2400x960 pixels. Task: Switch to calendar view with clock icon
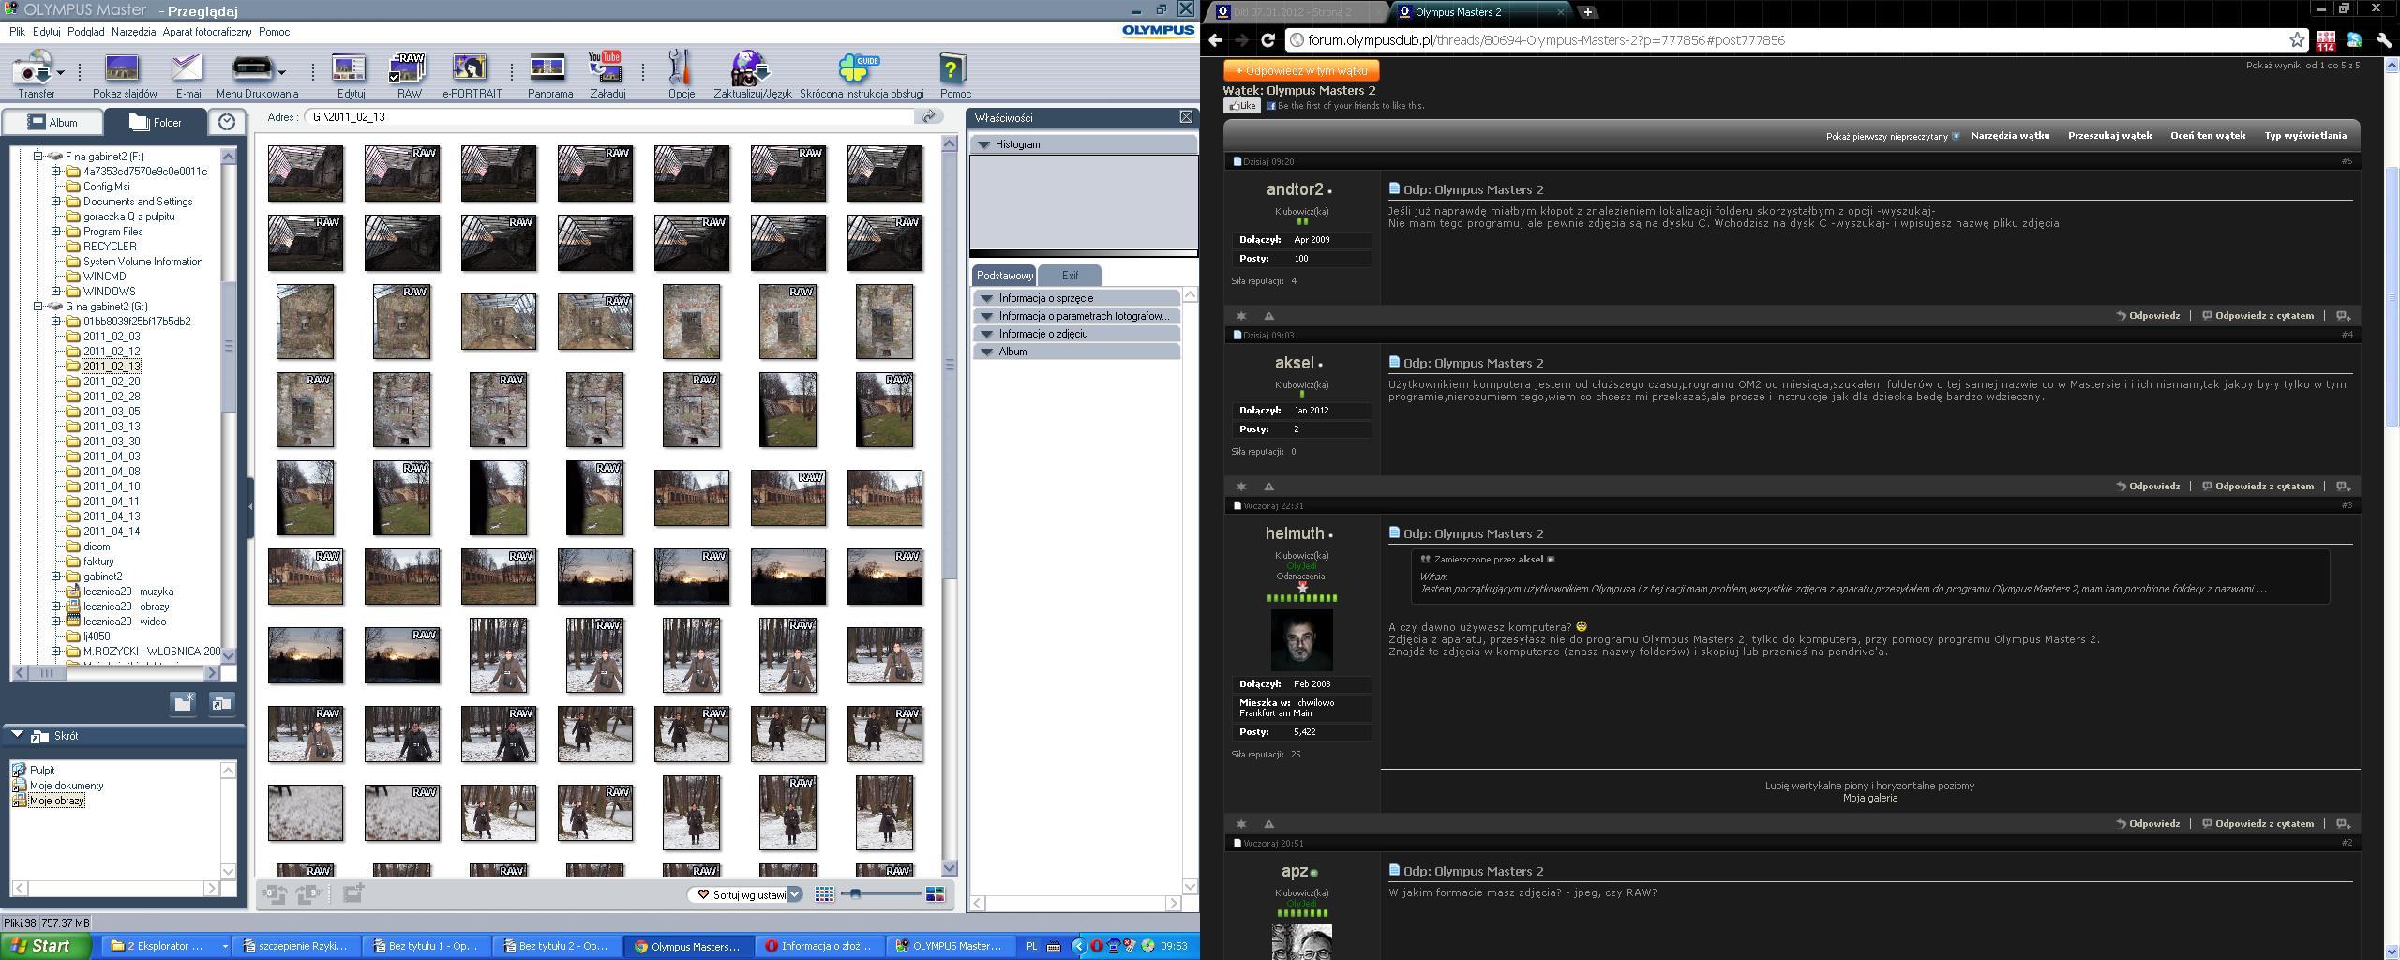point(227,122)
